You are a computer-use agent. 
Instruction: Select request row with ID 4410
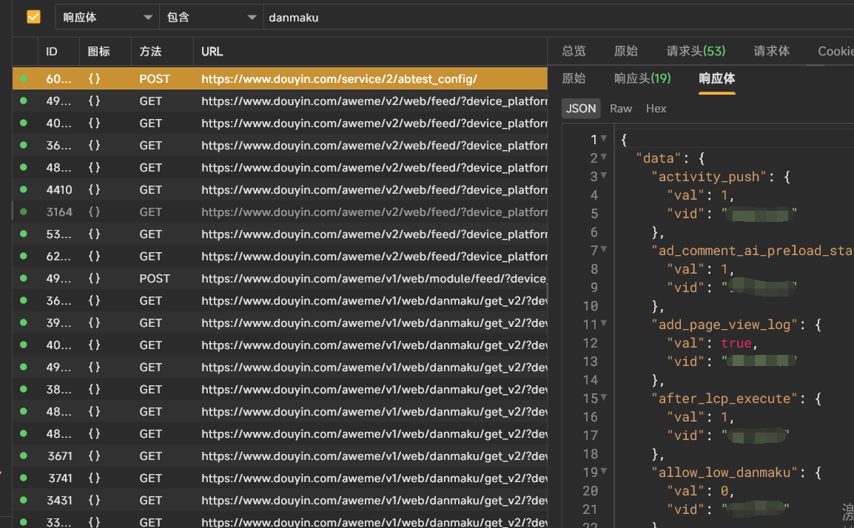[280, 189]
